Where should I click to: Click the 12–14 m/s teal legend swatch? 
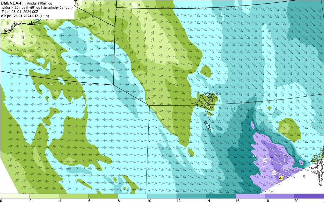click(x=191, y=196)
